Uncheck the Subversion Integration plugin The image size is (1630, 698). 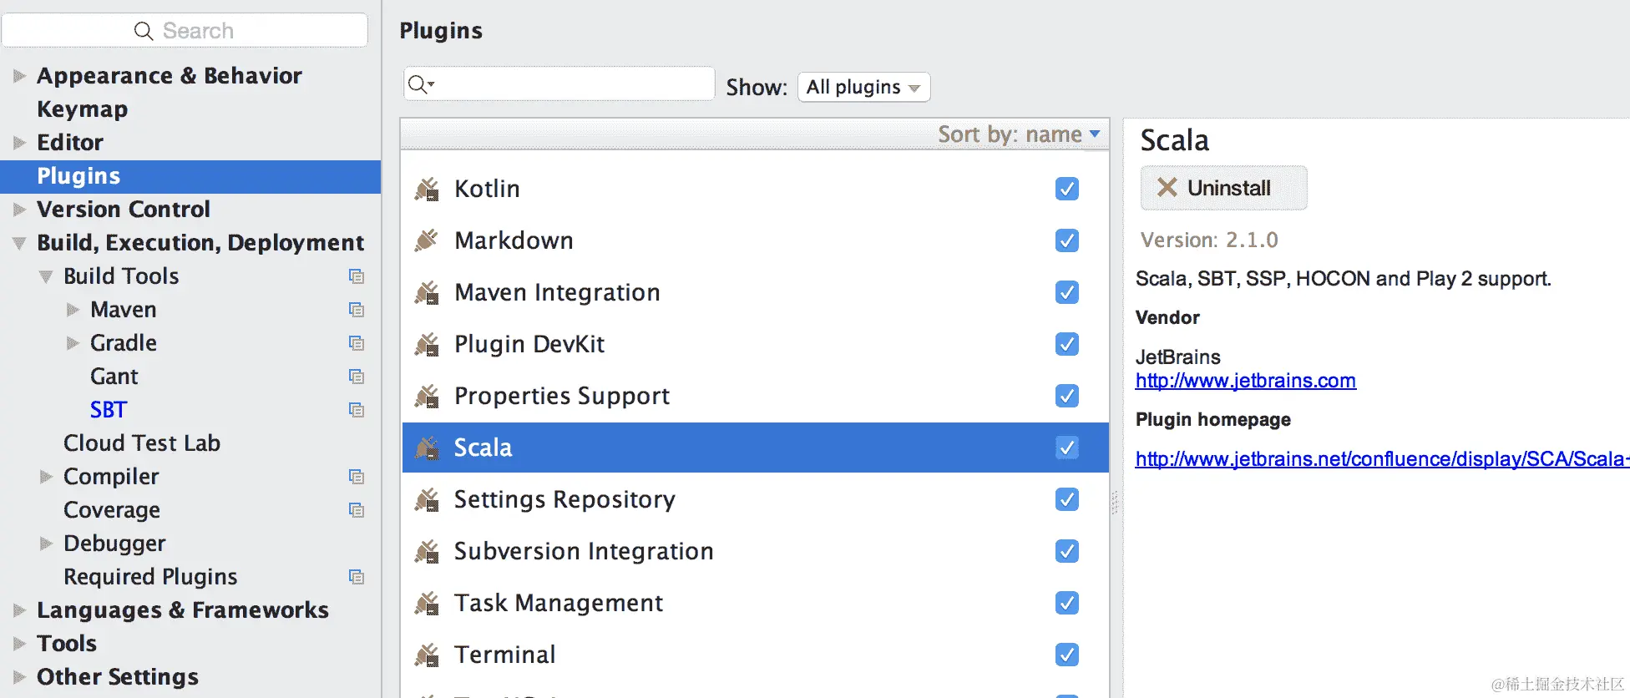1066,552
